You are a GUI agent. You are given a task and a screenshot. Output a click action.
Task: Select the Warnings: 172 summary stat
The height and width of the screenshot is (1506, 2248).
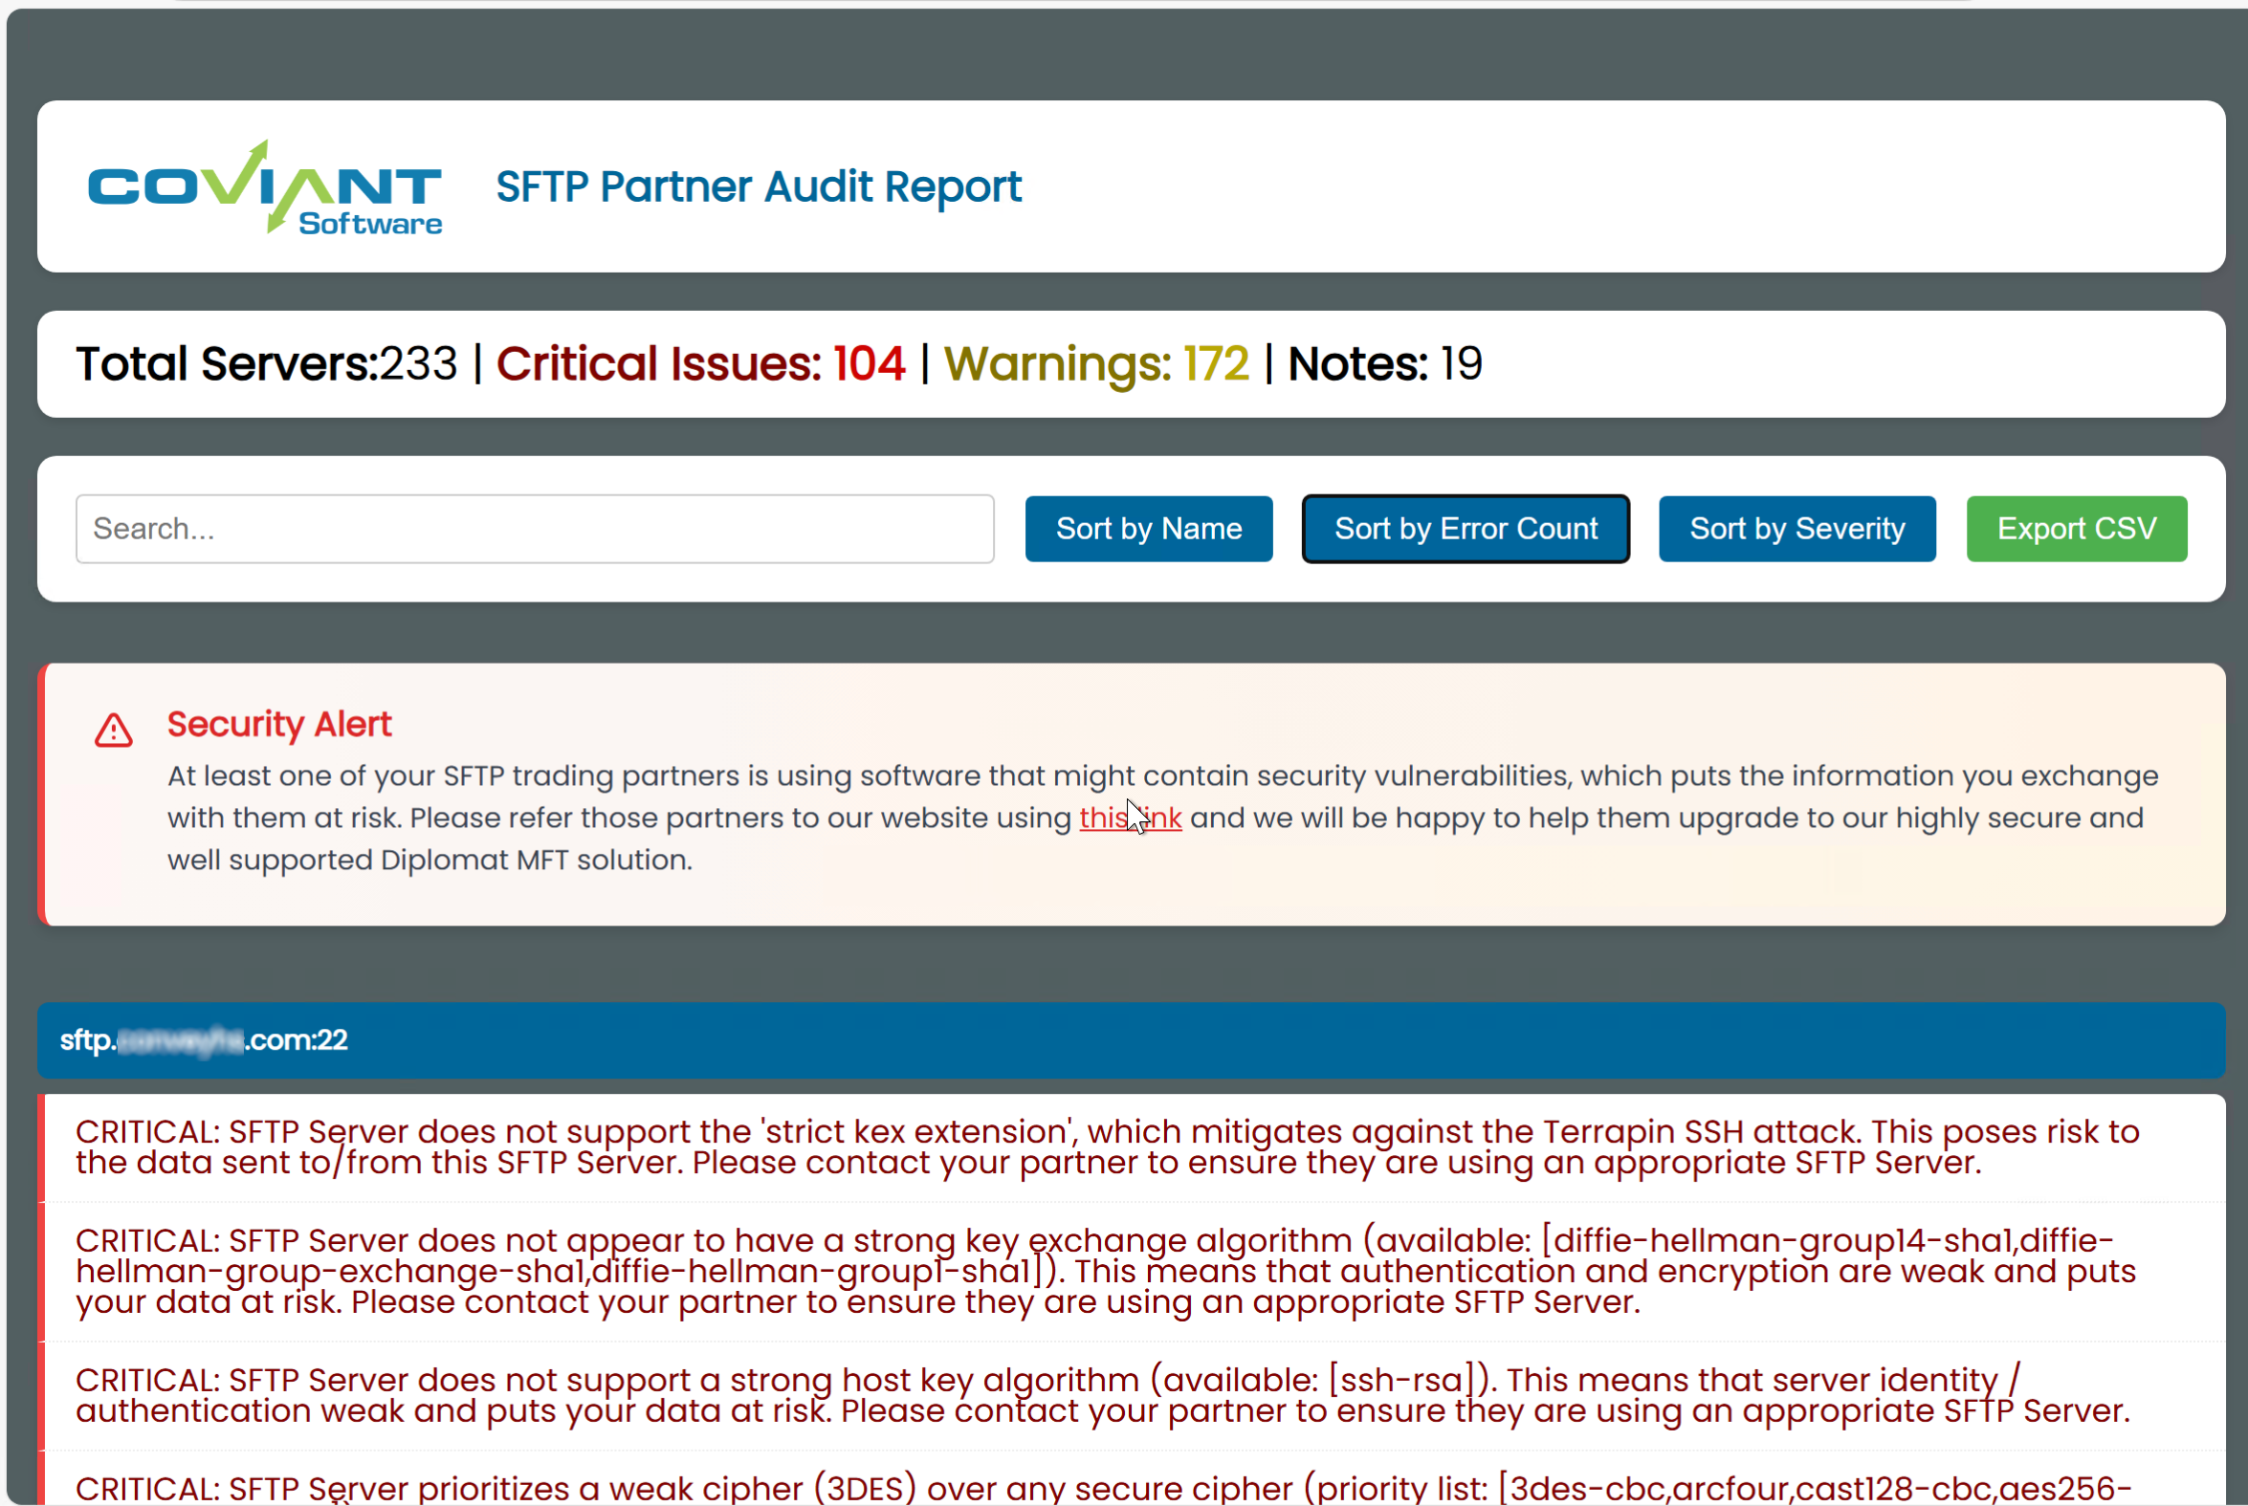1095,363
